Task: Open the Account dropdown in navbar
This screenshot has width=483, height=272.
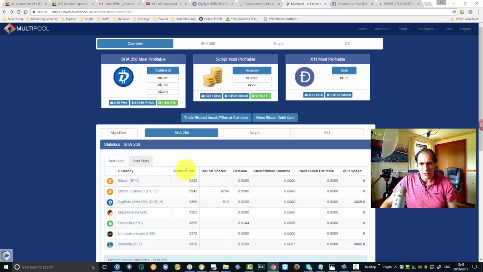Action: 383,29
